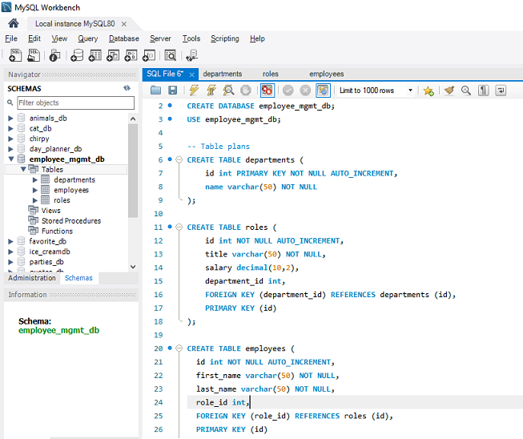The width and height of the screenshot is (523, 439).
Task: Collapse the Tables node
Action: click(23, 170)
